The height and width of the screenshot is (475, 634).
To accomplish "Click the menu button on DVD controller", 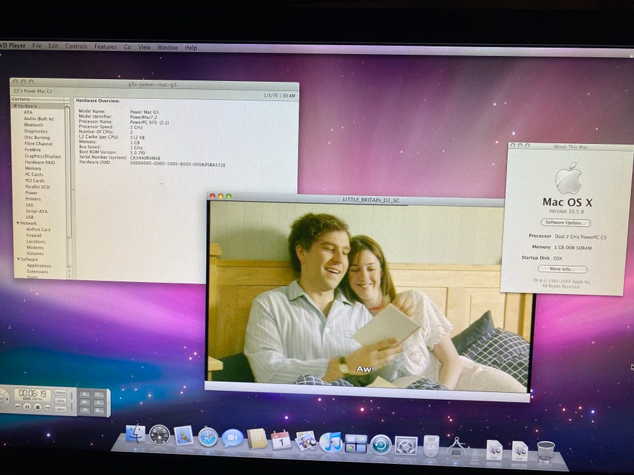I will [x=60, y=393].
